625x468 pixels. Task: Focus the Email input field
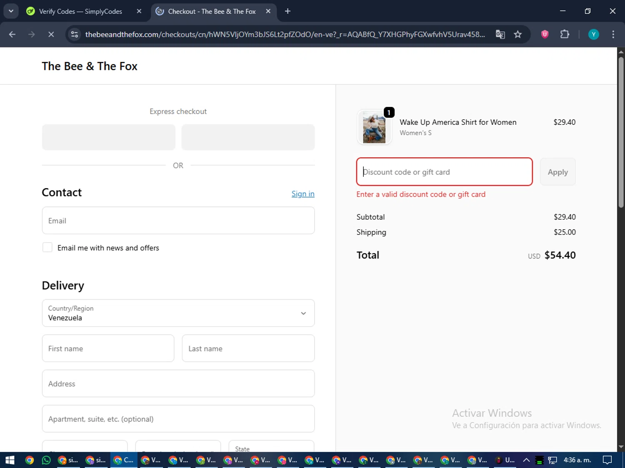click(178, 220)
